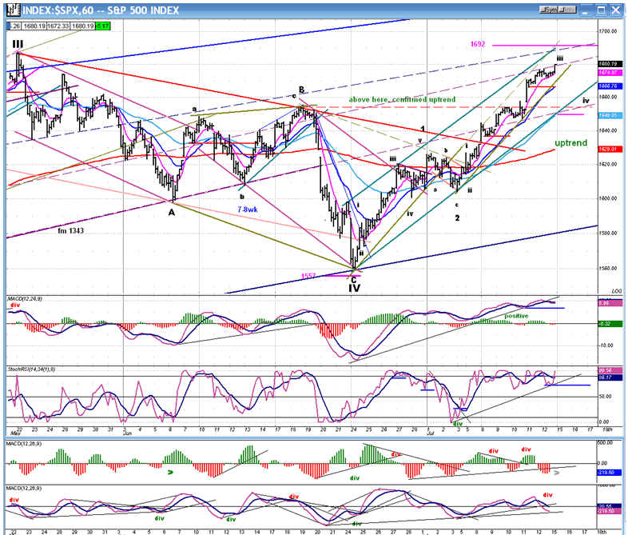
Task: Open the chart window system menu icon
Action: coord(14,10)
